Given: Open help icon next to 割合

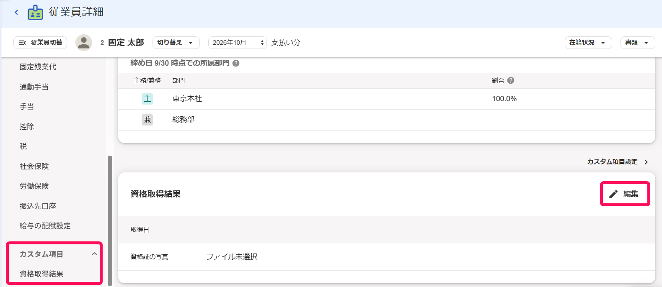Looking at the screenshot, I should point(510,80).
